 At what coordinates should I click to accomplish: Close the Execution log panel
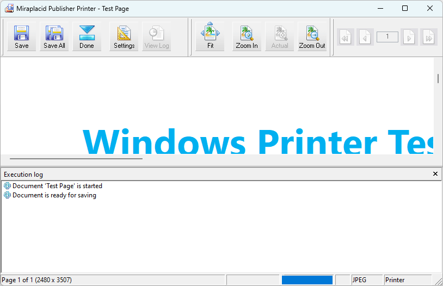click(x=435, y=174)
